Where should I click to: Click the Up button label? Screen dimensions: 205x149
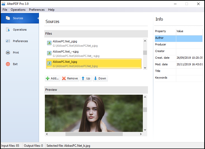[88, 78]
